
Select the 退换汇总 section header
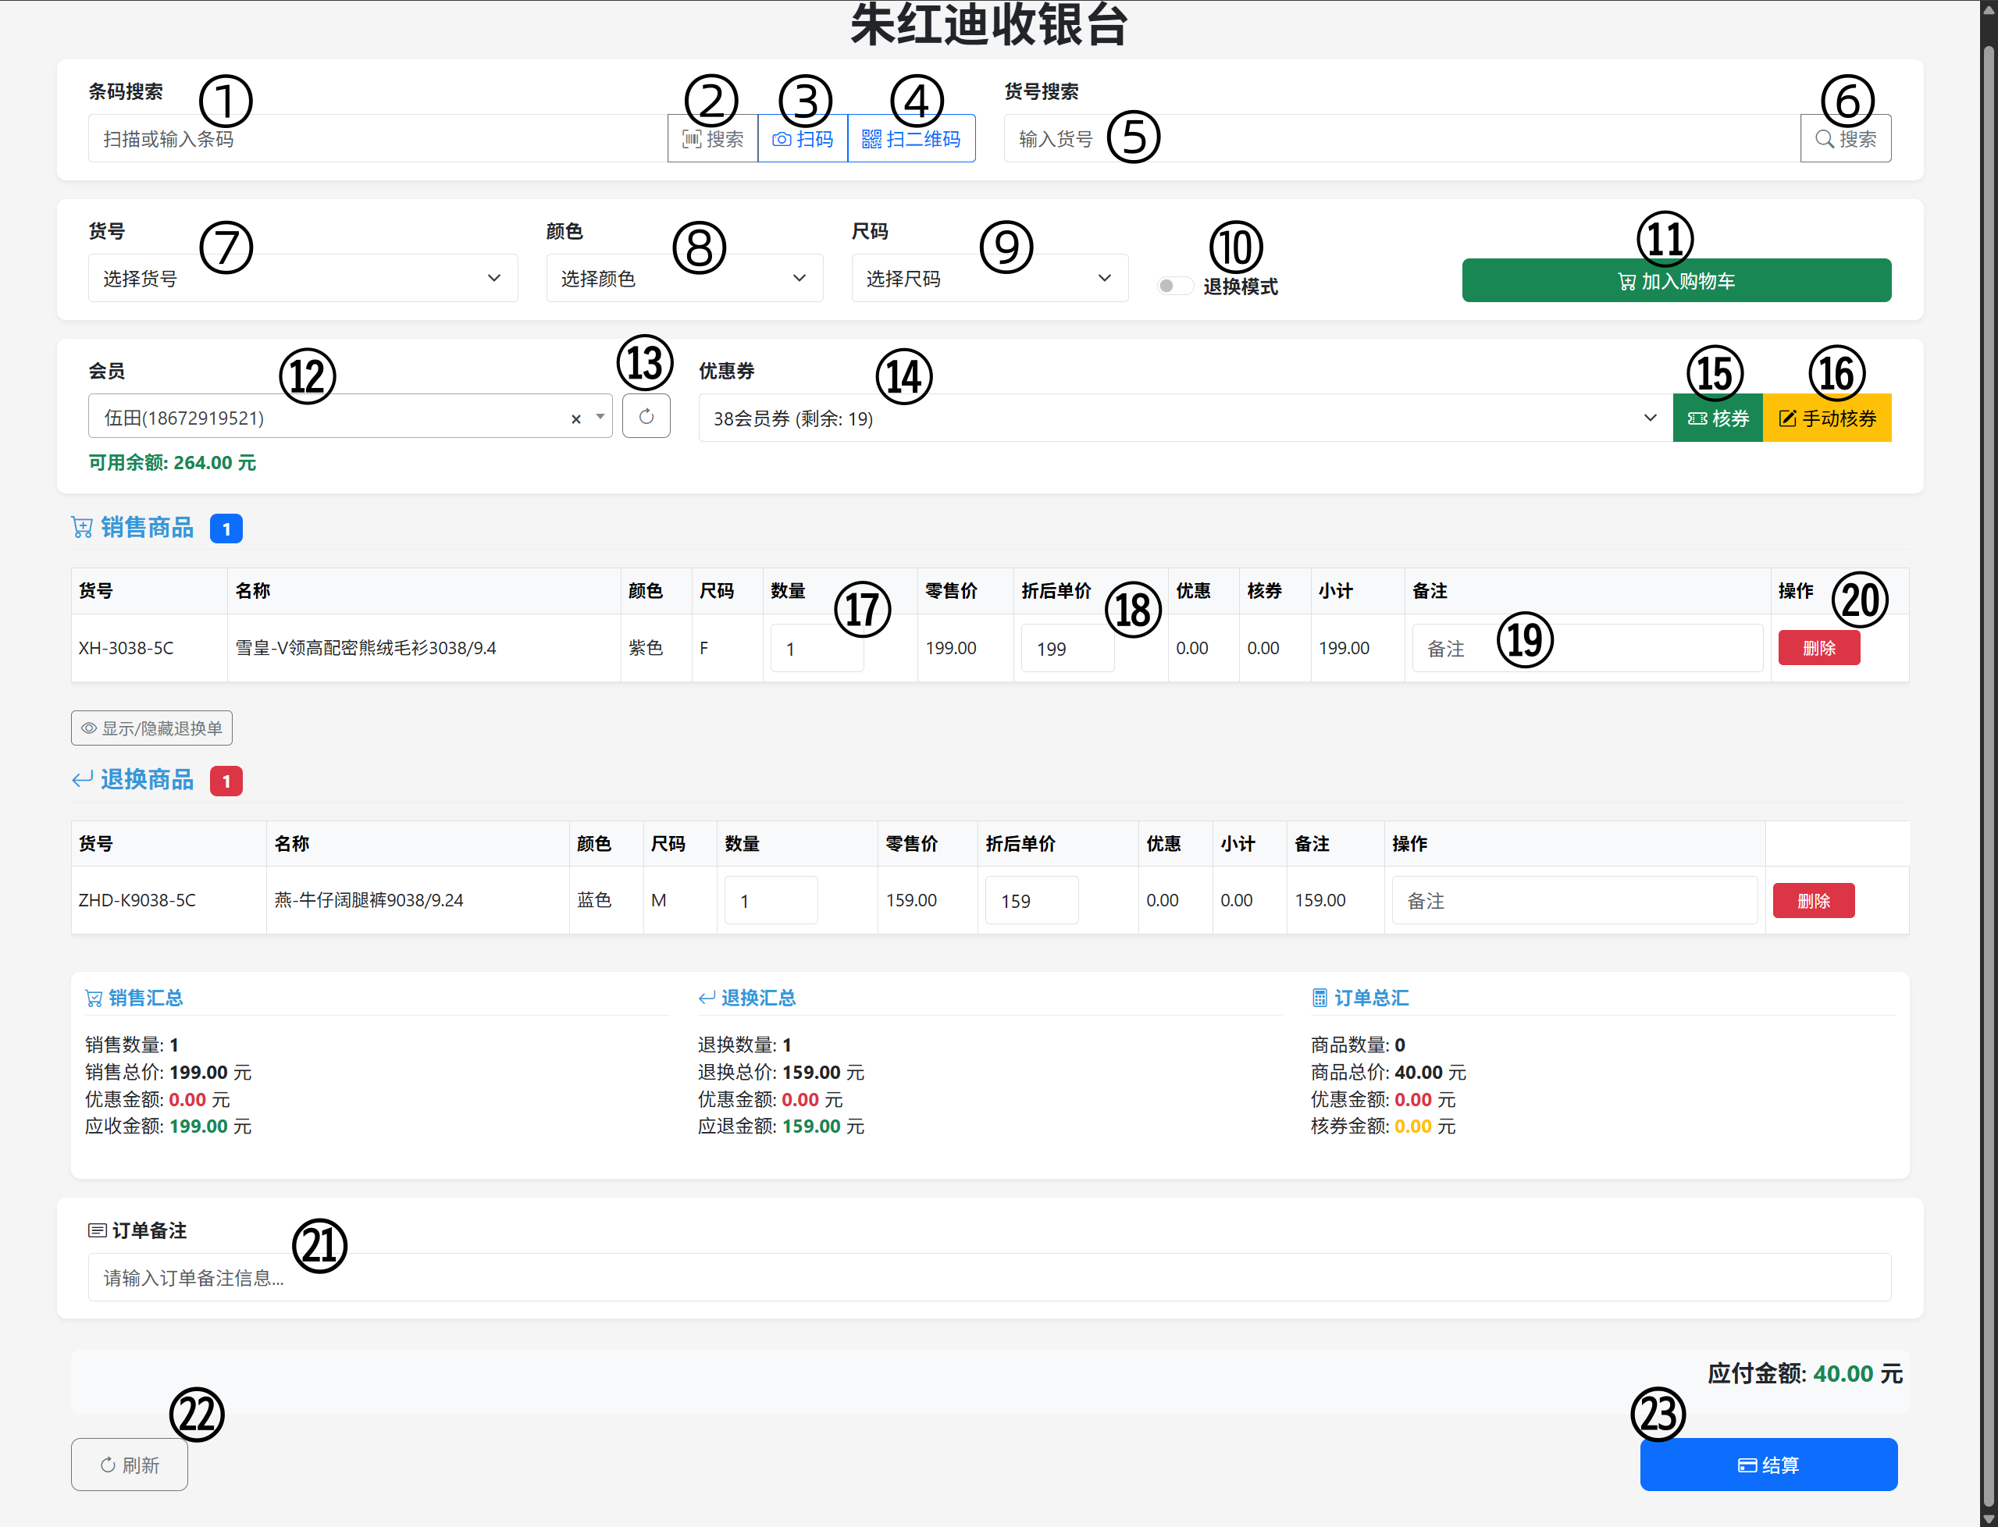coord(746,997)
